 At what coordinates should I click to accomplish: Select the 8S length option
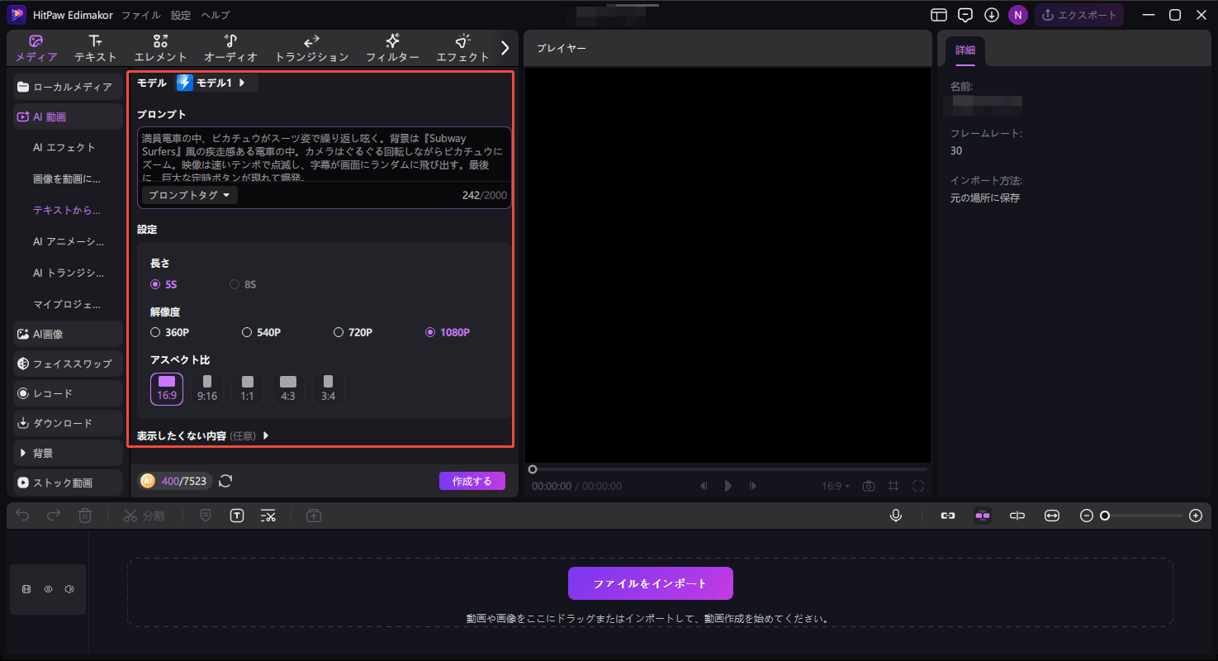[x=243, y=284]
